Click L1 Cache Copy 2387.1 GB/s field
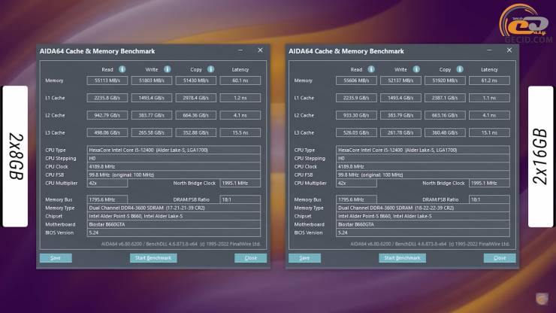 click(445, 98)
